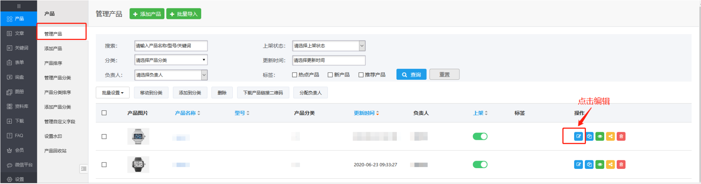Preview the product updated 2020-06-23 09:33:27
The width and height of the screenshot is (701, 184).
tap(600, 164)
